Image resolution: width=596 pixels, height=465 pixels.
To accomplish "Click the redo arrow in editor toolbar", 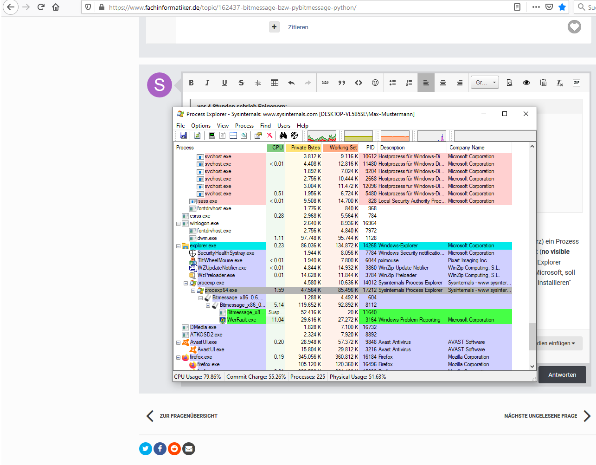I will click(308, 83).
